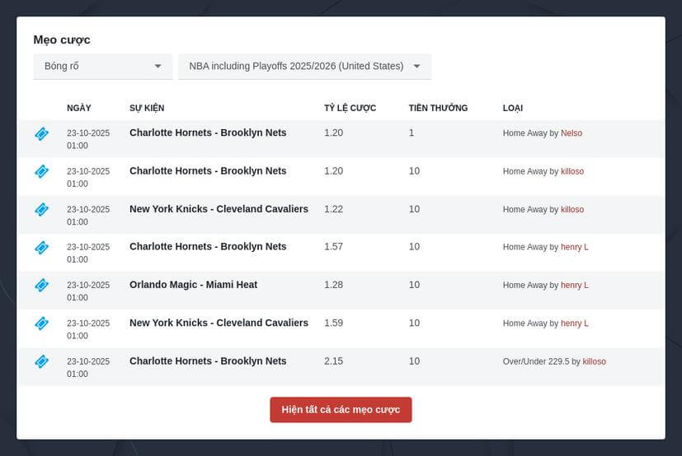Click ticket icon for killoso's Knicks–Cavaliers tip
682x456 pixels.
tap(41, 209)
